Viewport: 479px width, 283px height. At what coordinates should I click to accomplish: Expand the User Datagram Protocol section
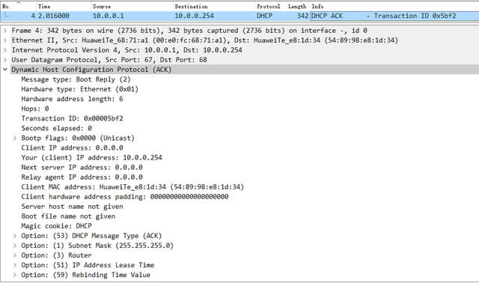pyautogui.click(x=5, y=60)
